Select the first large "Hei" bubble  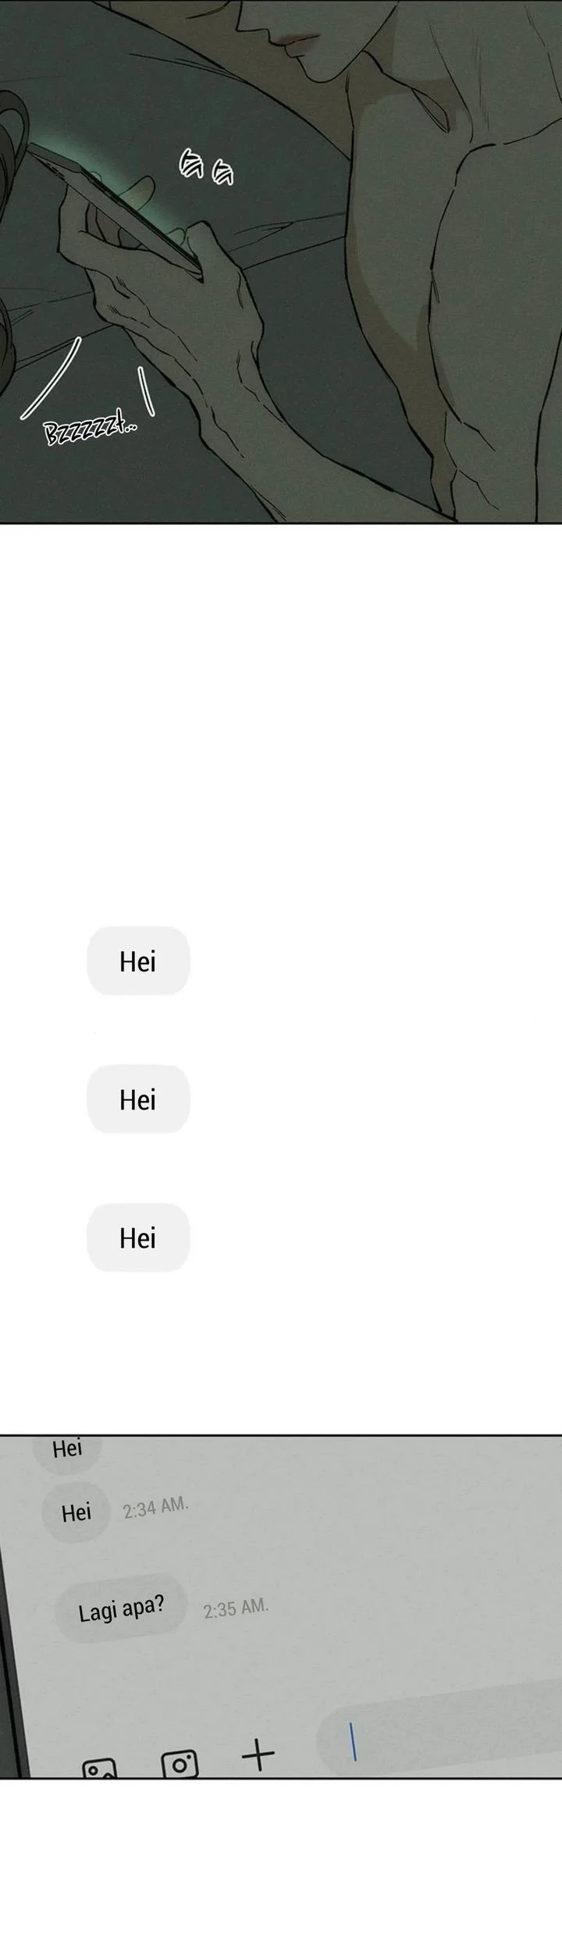(x=138, y=961)
